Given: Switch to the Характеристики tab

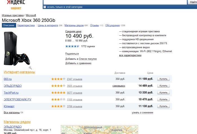Looking at the screenshot, I should coord(26,25).
